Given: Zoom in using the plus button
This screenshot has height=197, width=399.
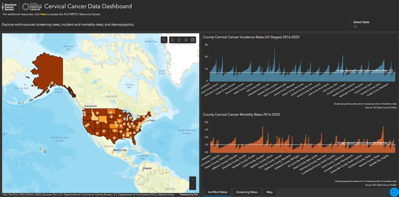Looking at the screenshot, I should pos(192,180).
